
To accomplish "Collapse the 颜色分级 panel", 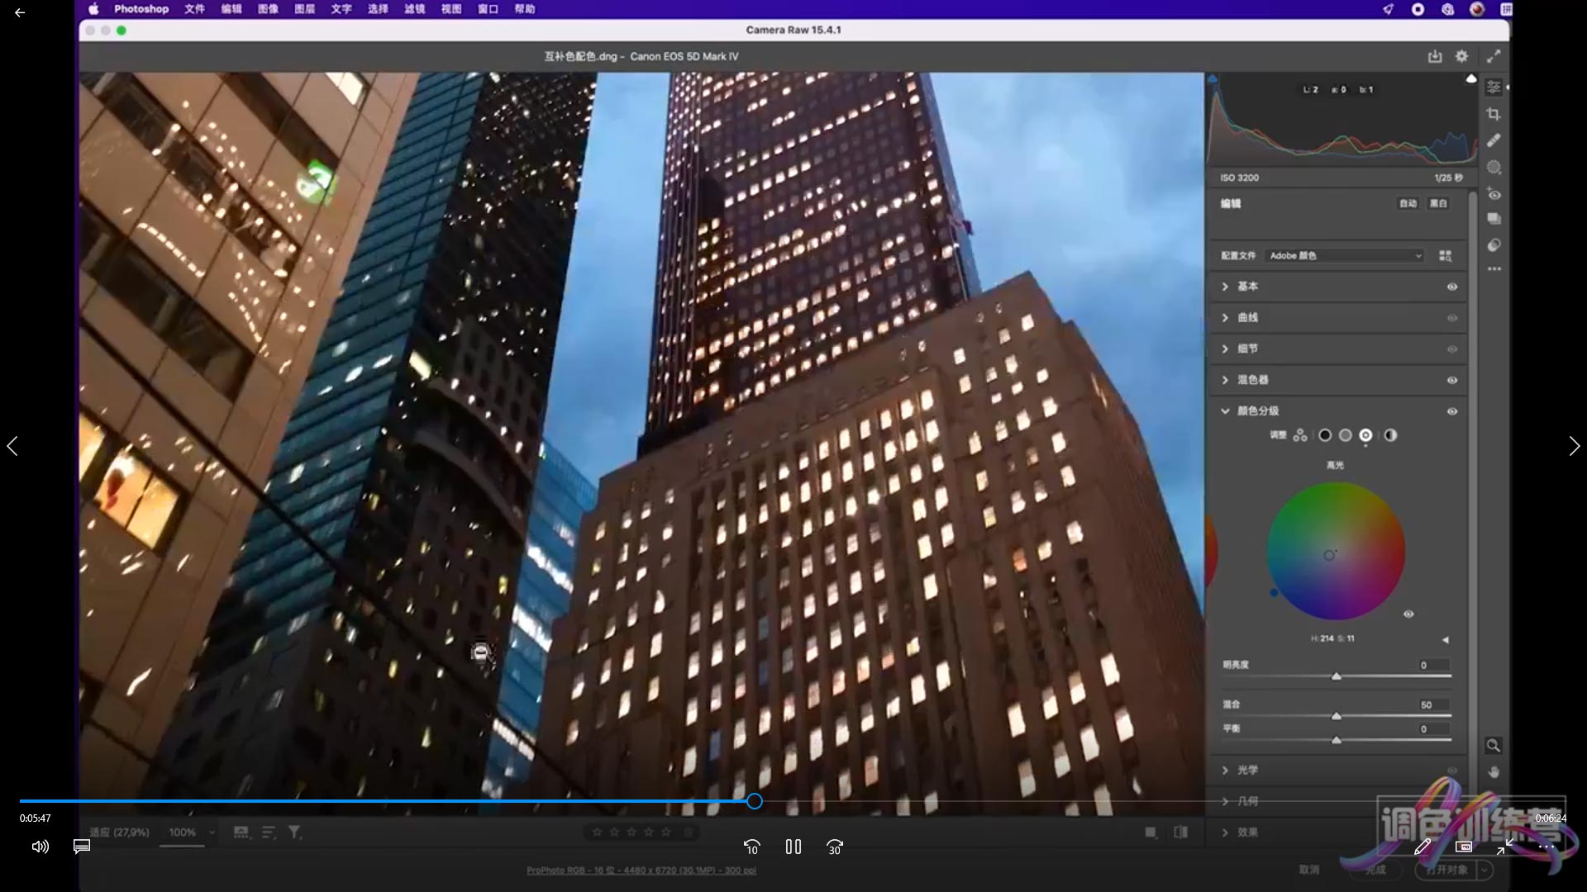I will coord(1226,411).
